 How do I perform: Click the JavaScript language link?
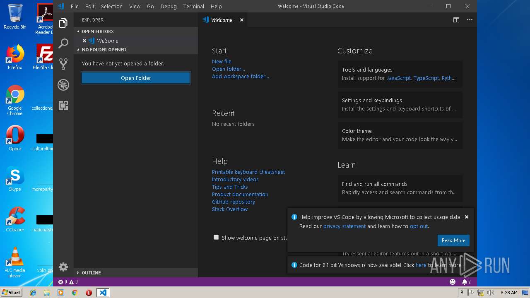tap(399, 78)
